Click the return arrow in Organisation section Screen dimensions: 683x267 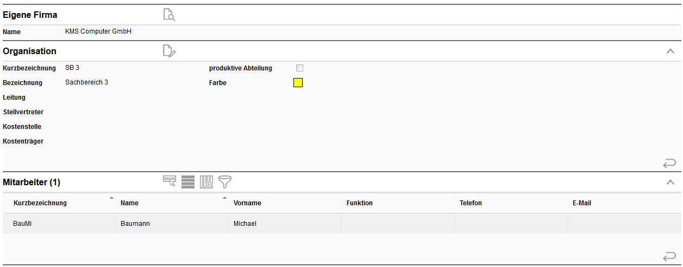tap(669, 163)
